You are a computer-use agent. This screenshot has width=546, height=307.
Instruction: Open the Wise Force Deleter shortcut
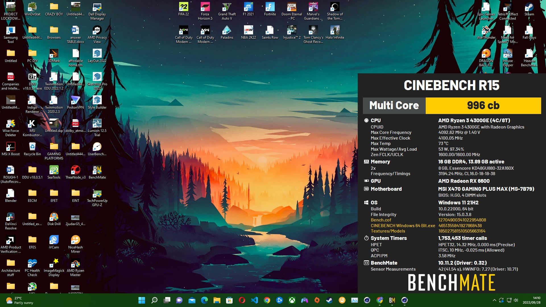tap(11, 128)
